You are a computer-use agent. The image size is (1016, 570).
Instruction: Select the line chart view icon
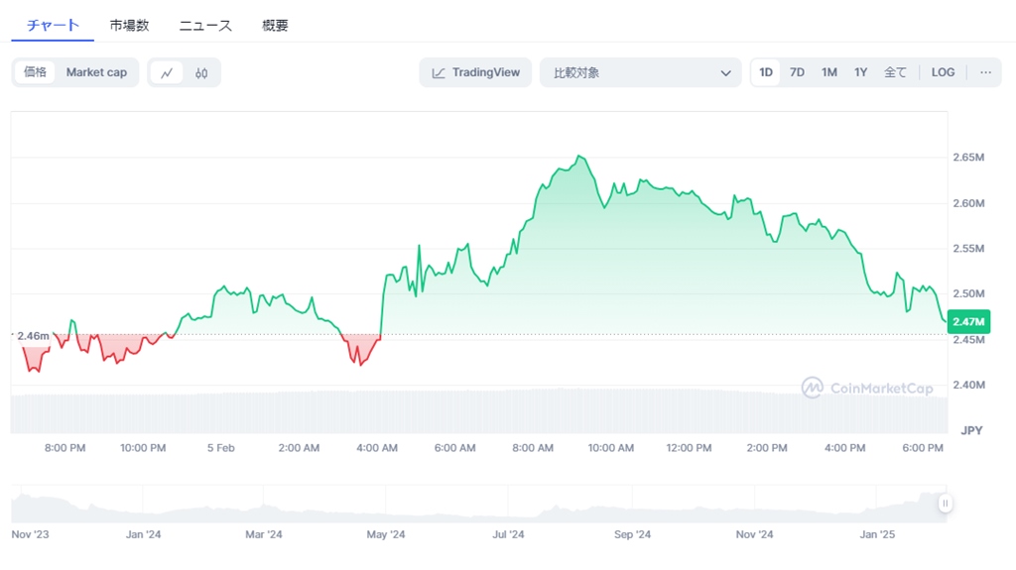pos(167,72)
